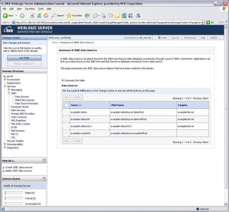
Task: Click the Create JDBC data sources bullet icon
Action: [x=4, y=167]
